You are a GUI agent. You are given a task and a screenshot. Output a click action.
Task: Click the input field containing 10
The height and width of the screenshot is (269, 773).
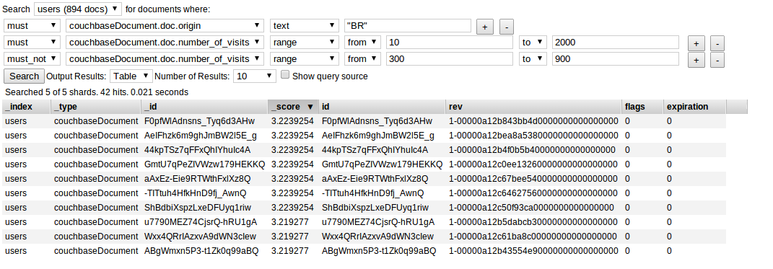[450, 43]
